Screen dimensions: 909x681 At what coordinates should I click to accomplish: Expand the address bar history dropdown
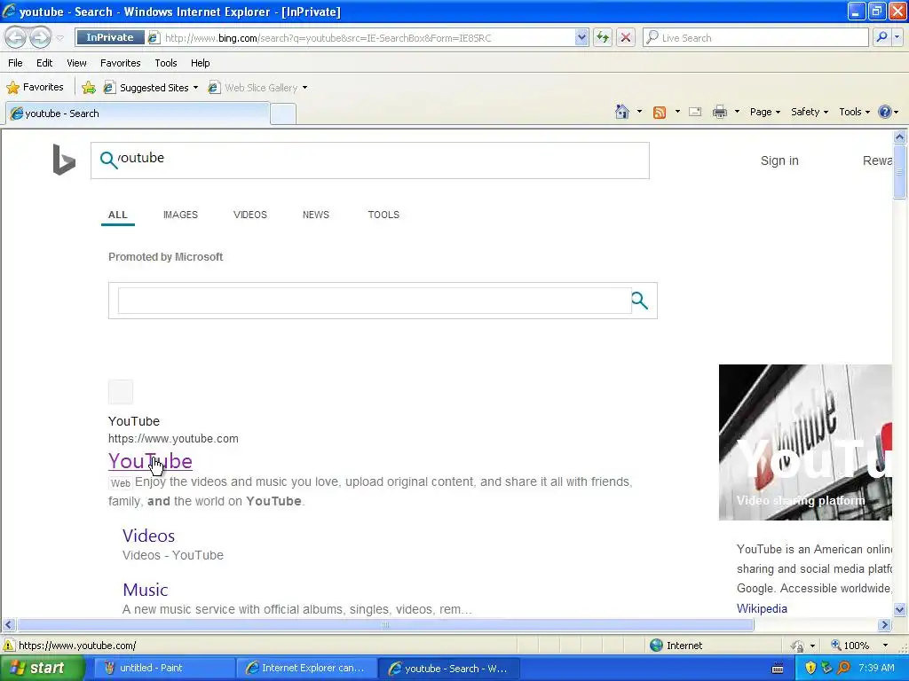581,37
